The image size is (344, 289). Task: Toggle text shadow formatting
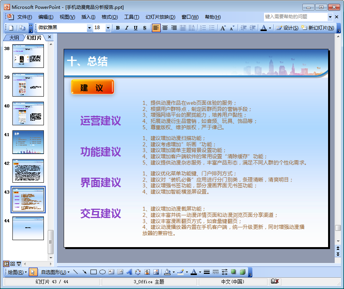[x=144, y=28]
